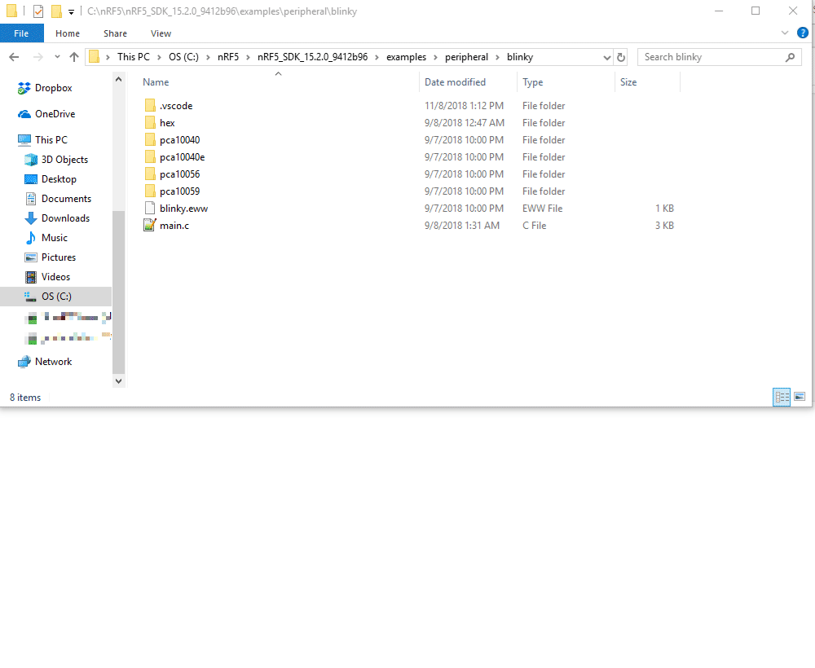Open 3D Objects in the sidebar

56,160
